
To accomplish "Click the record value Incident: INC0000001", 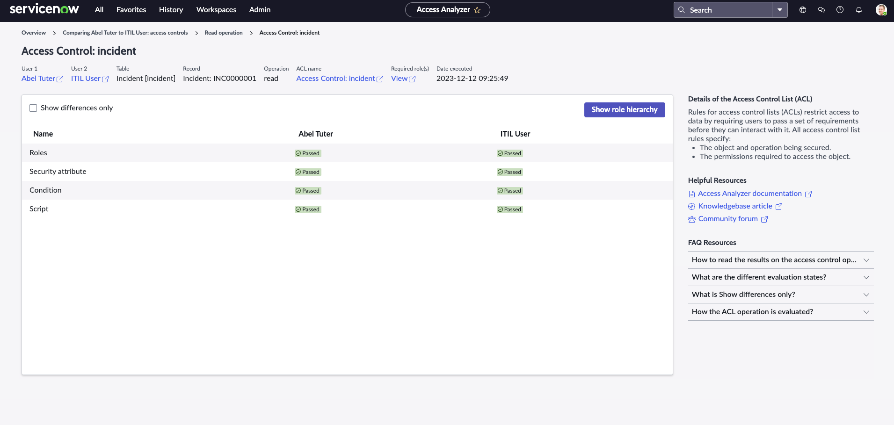I will tap(219, 79).
